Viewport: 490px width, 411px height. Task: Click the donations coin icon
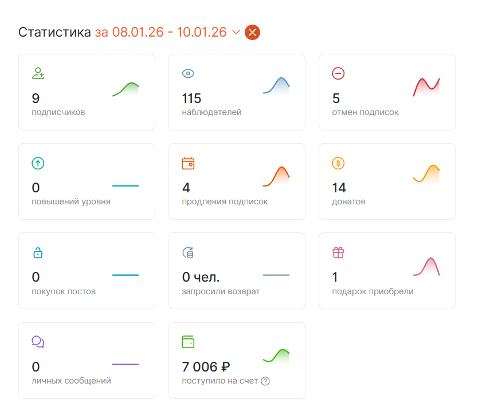pos(338,163)
